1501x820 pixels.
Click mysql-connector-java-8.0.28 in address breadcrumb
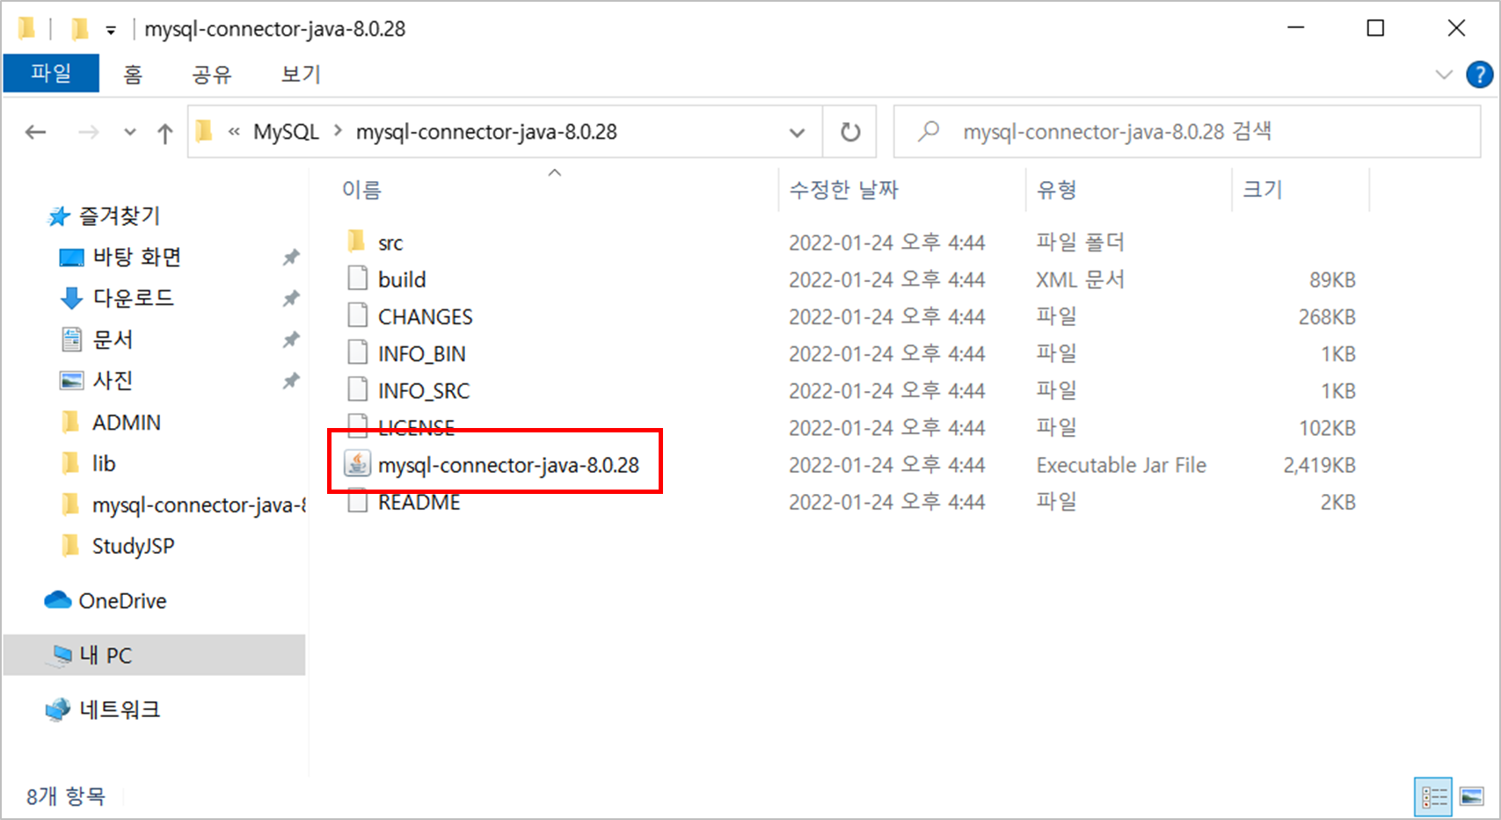486,132
